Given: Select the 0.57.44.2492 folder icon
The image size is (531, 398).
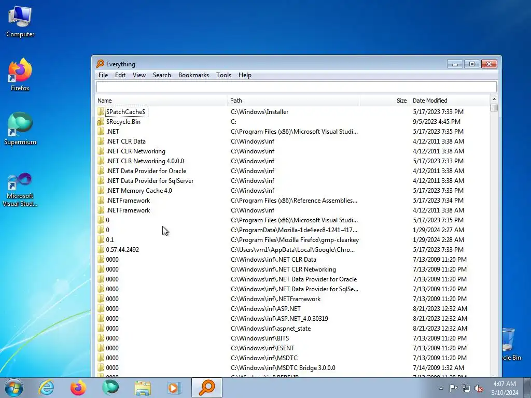Looking at the screenshot, I should point(101,249).
